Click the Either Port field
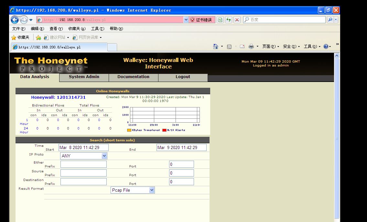 pos(181,164)
